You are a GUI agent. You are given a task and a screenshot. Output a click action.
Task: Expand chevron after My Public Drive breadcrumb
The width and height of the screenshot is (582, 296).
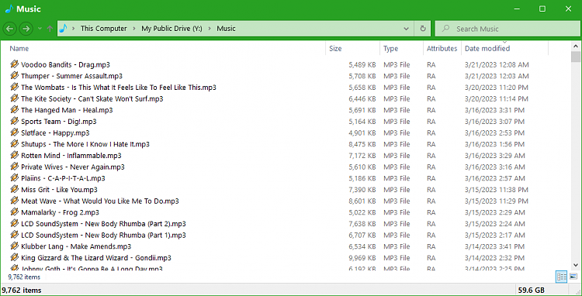coord(210,29)
